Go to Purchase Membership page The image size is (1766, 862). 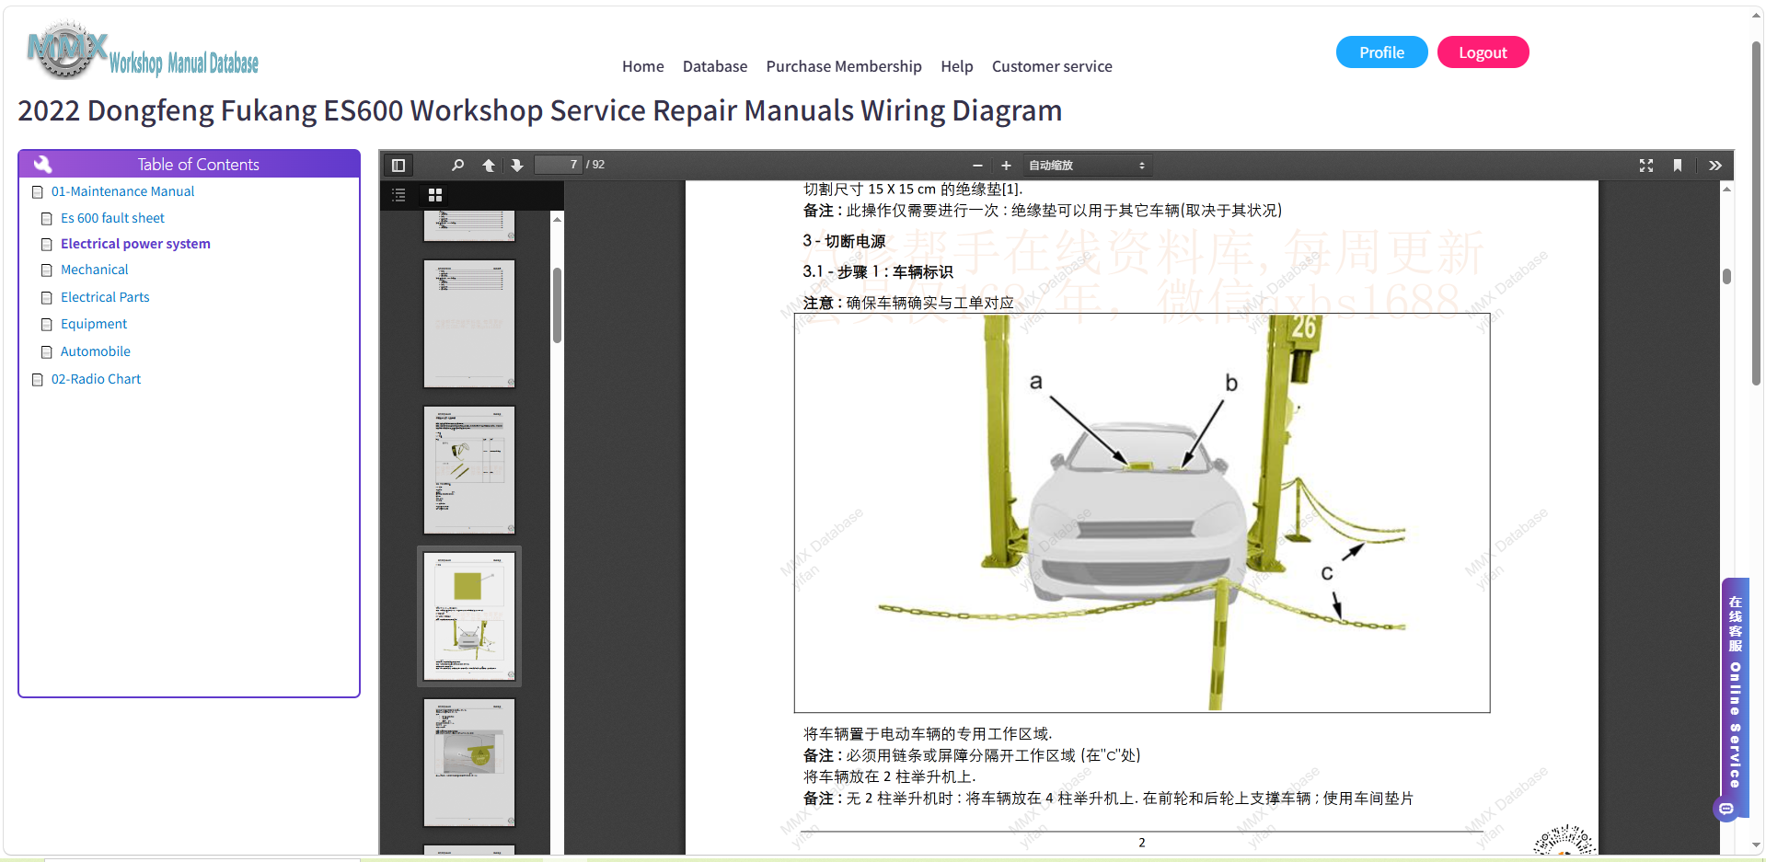(x=844, y=66)
